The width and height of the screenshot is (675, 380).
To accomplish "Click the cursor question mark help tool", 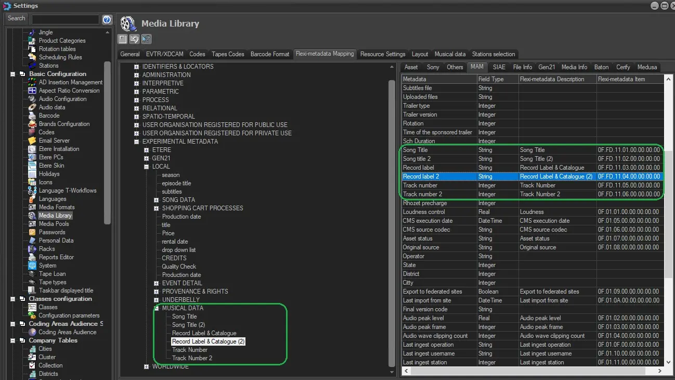I will (x=146, y=39).
